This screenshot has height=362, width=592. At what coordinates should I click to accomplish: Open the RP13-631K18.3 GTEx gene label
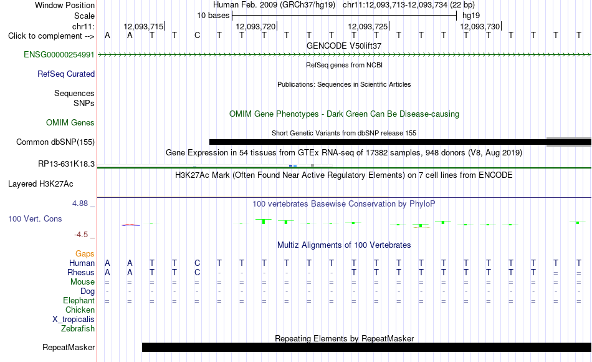point(67,164)
